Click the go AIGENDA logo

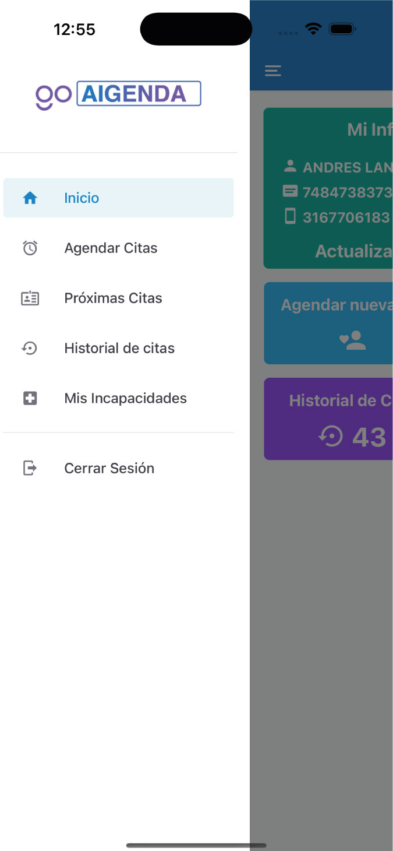(x=118, y=94)
